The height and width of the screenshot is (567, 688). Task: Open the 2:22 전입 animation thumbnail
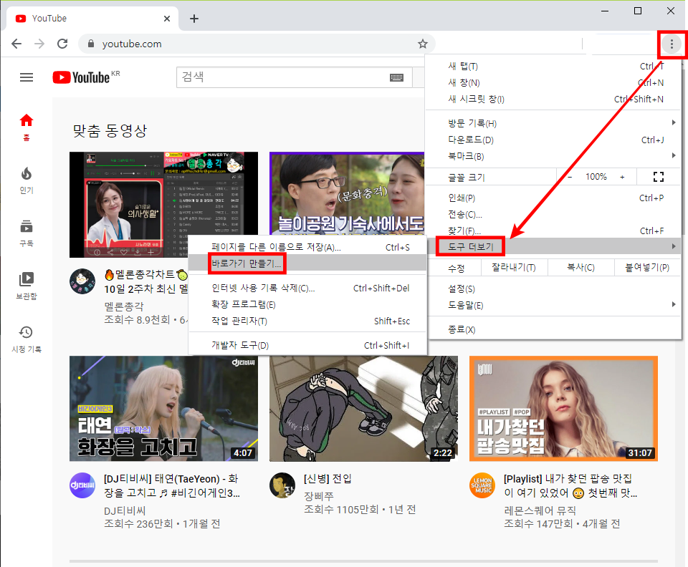pos(363,408)
